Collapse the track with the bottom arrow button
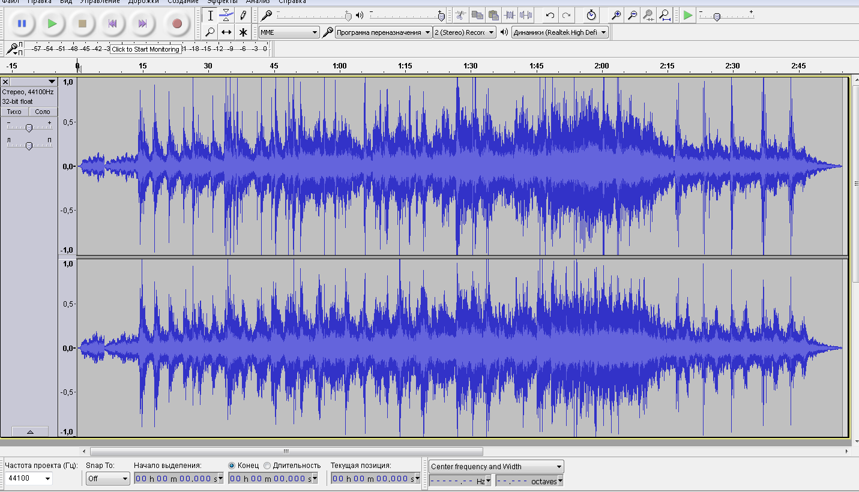This screenshot has height=492, width=859. pyautogui.click(x=29, y=432)
